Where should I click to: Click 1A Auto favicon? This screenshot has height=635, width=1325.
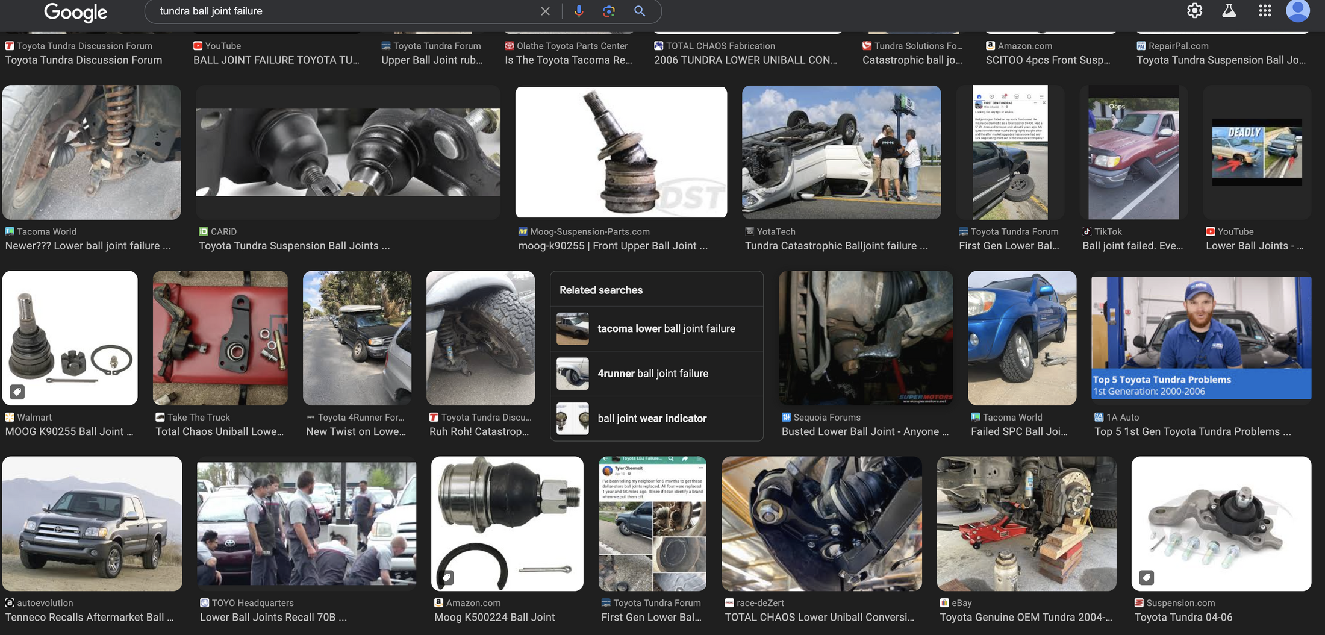(1099, 417)
